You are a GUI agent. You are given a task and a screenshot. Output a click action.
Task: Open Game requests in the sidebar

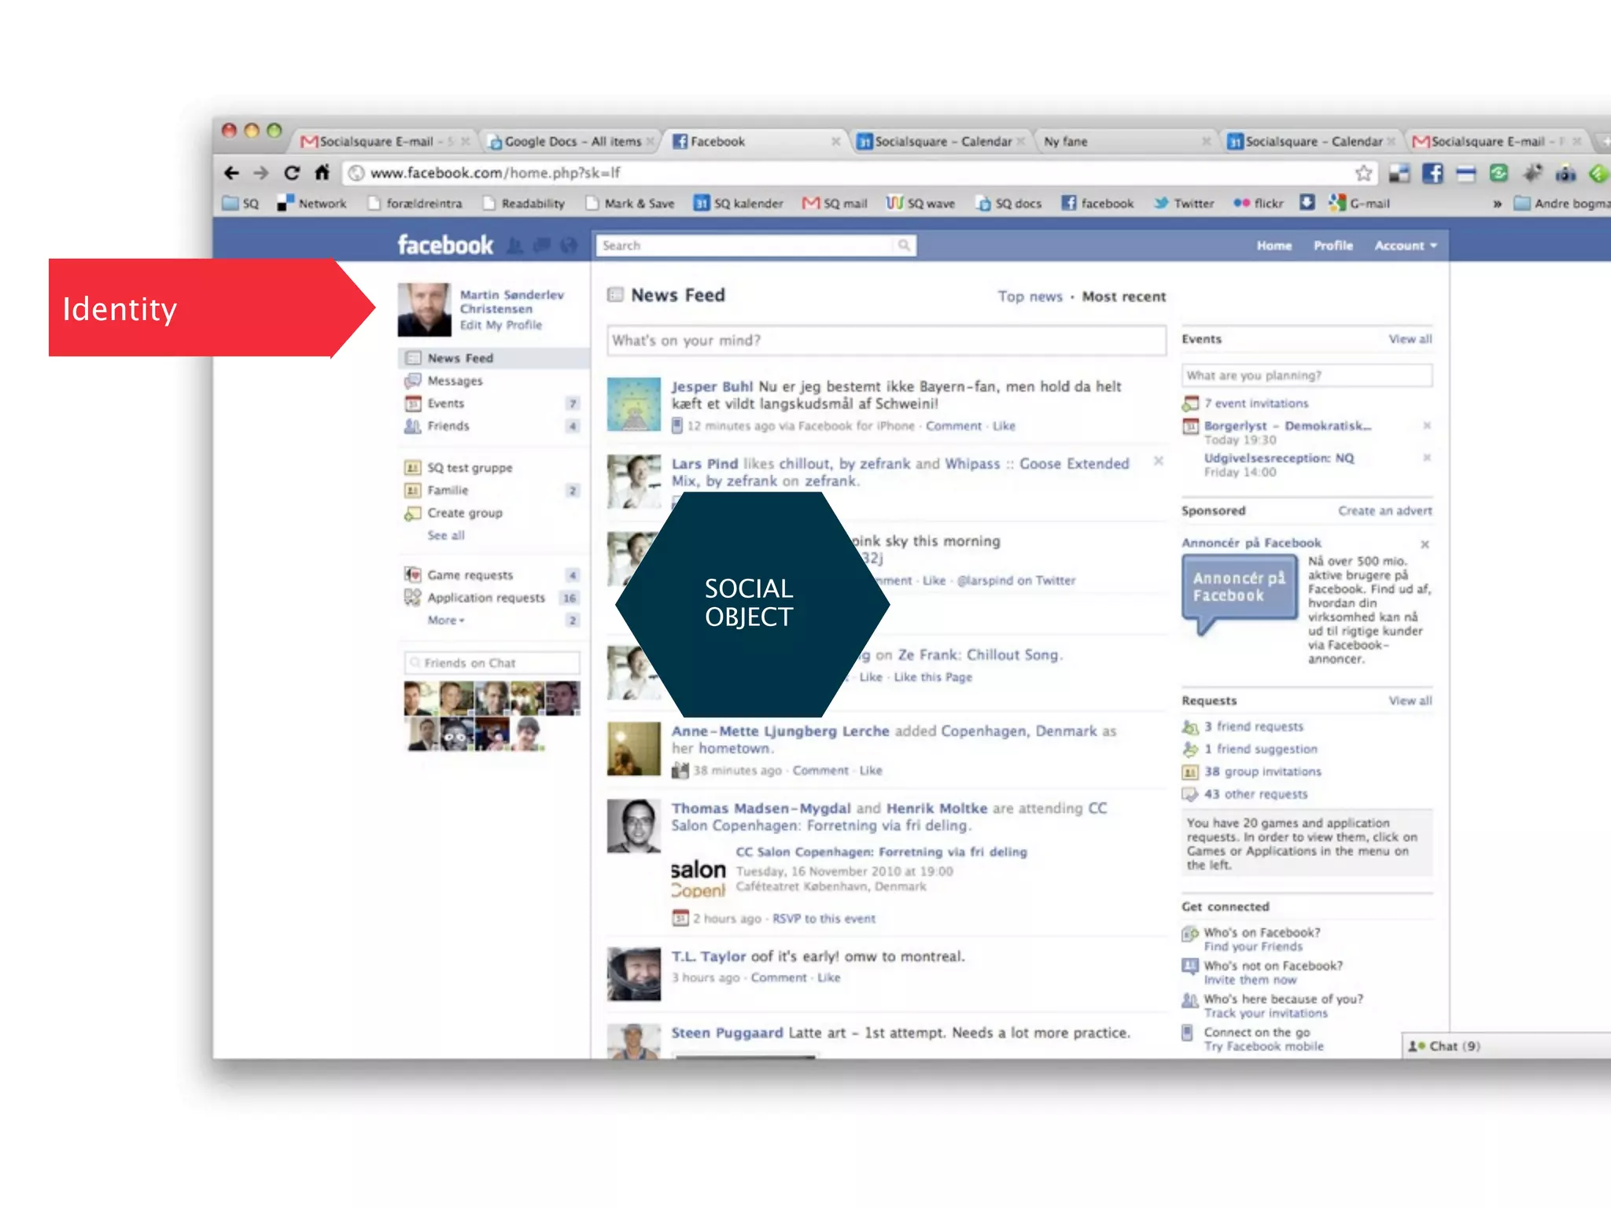[470, 576]
